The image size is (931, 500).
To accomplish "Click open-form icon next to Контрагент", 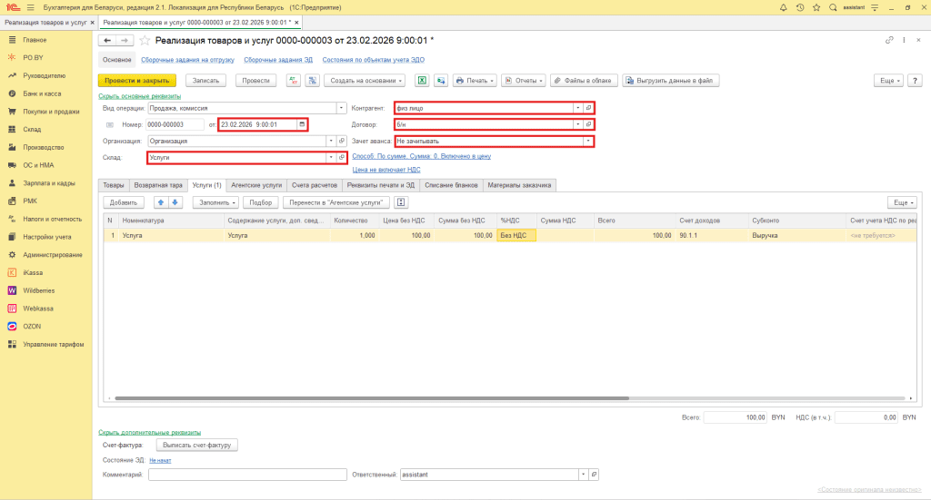I will click(x=588, y=107).
